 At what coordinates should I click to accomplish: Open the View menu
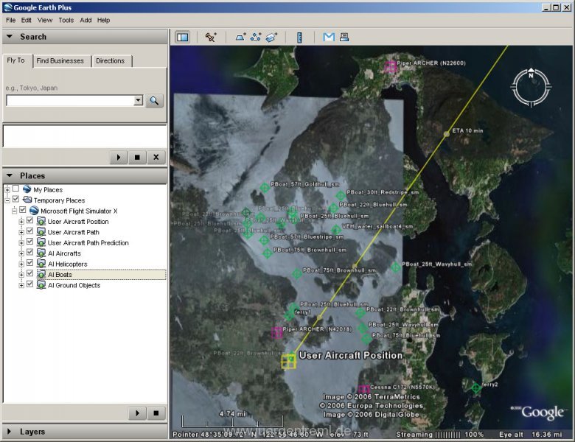45,20
